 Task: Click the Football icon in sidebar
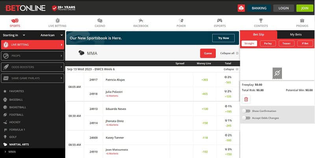pos(5,115)
